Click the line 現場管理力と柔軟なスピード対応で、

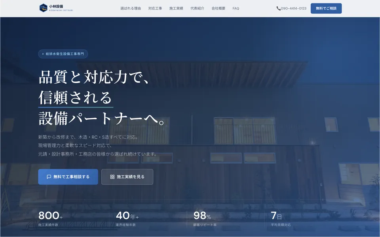tap(75, 146)
